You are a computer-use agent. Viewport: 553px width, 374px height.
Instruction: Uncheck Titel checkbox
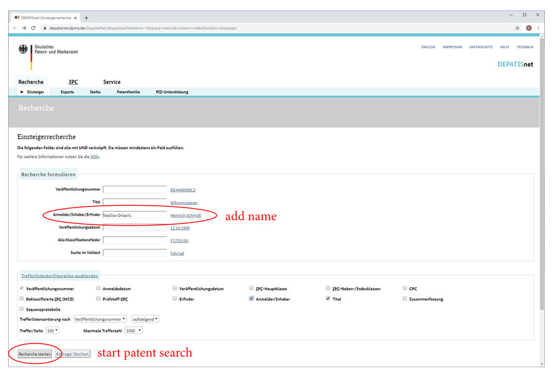point(328,299)
